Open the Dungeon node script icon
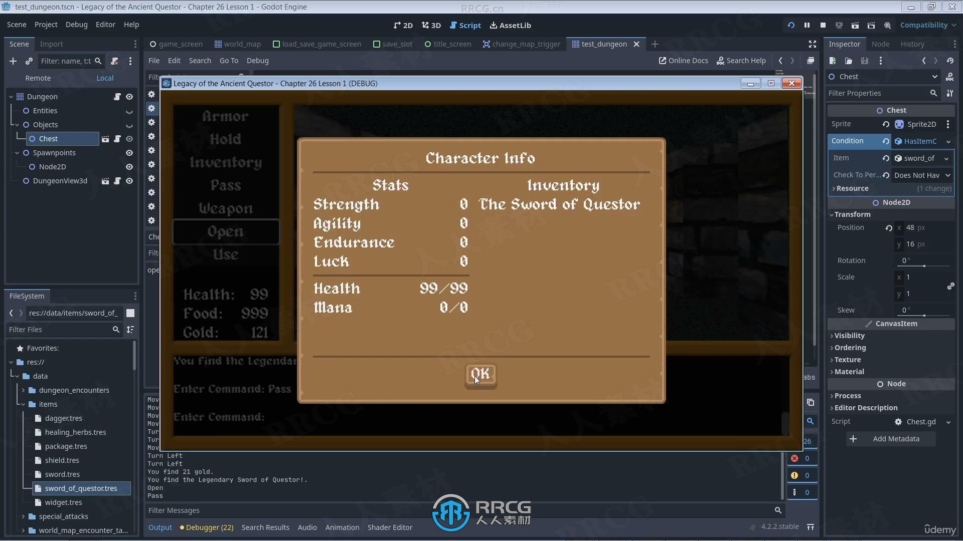This screenshot has height=541, width=963. (x=117, y=97)
